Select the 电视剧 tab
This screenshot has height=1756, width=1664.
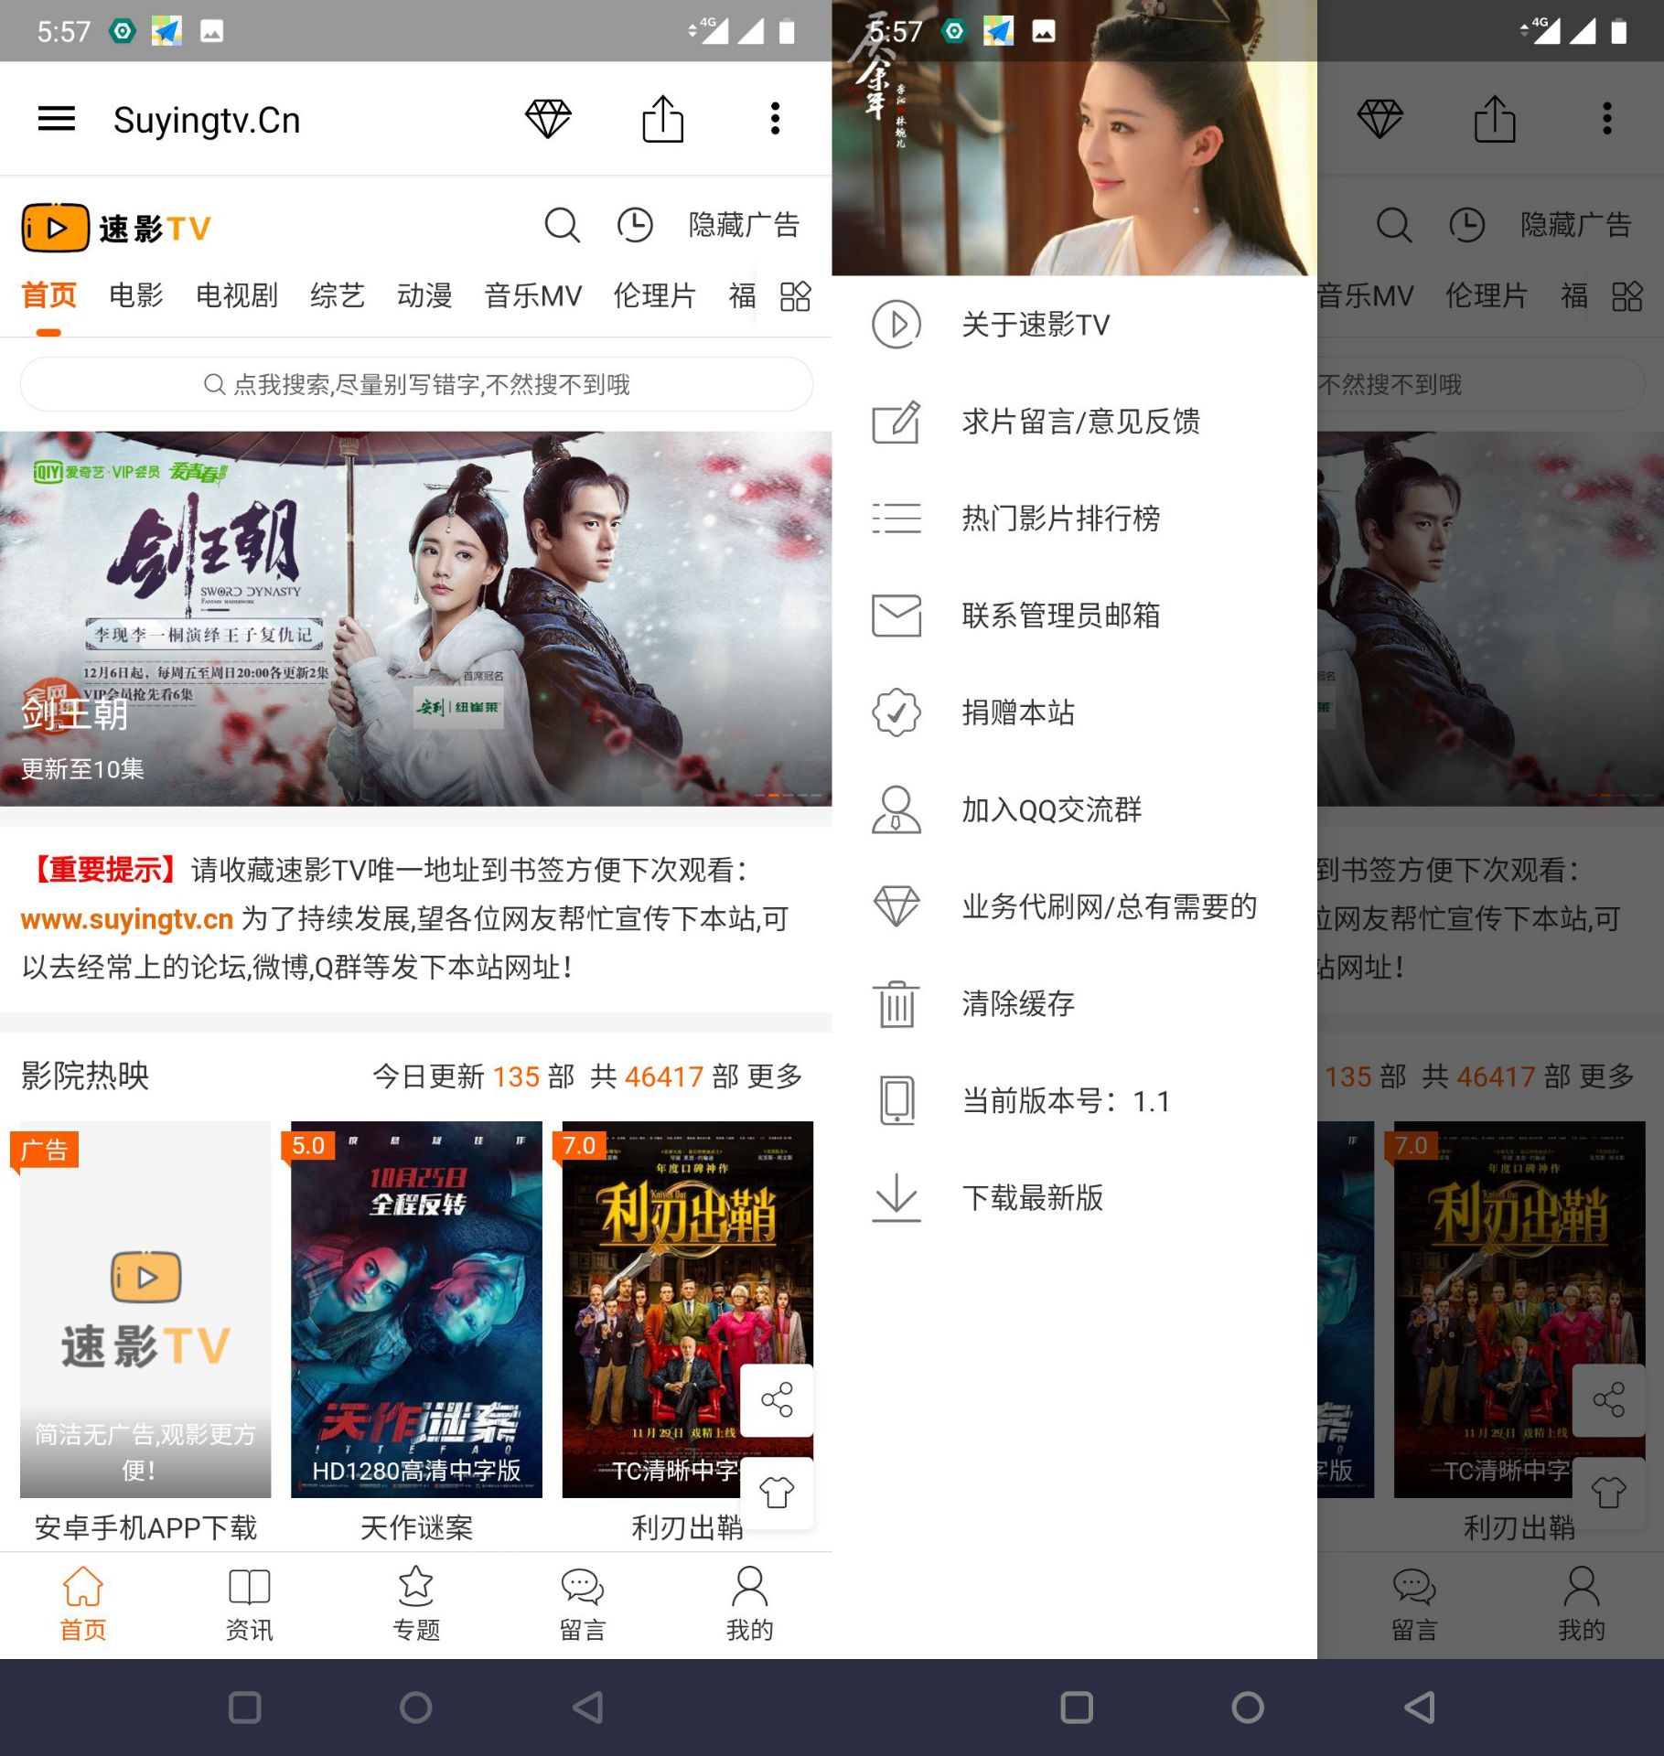coord(236,295)
